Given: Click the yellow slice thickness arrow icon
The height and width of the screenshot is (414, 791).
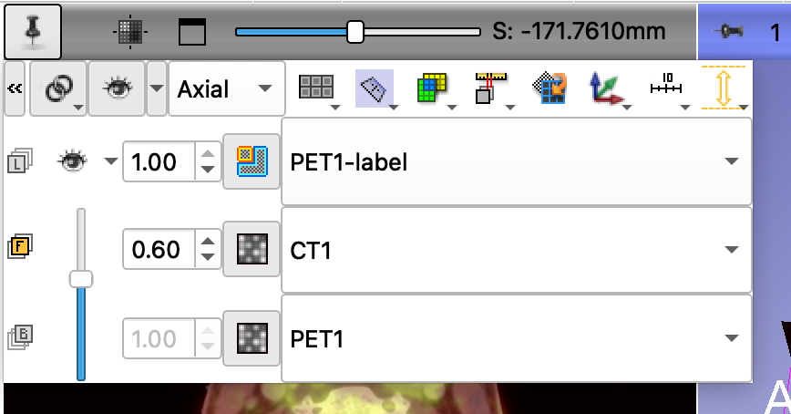Looking at the screenshot, I should (724, 88).
